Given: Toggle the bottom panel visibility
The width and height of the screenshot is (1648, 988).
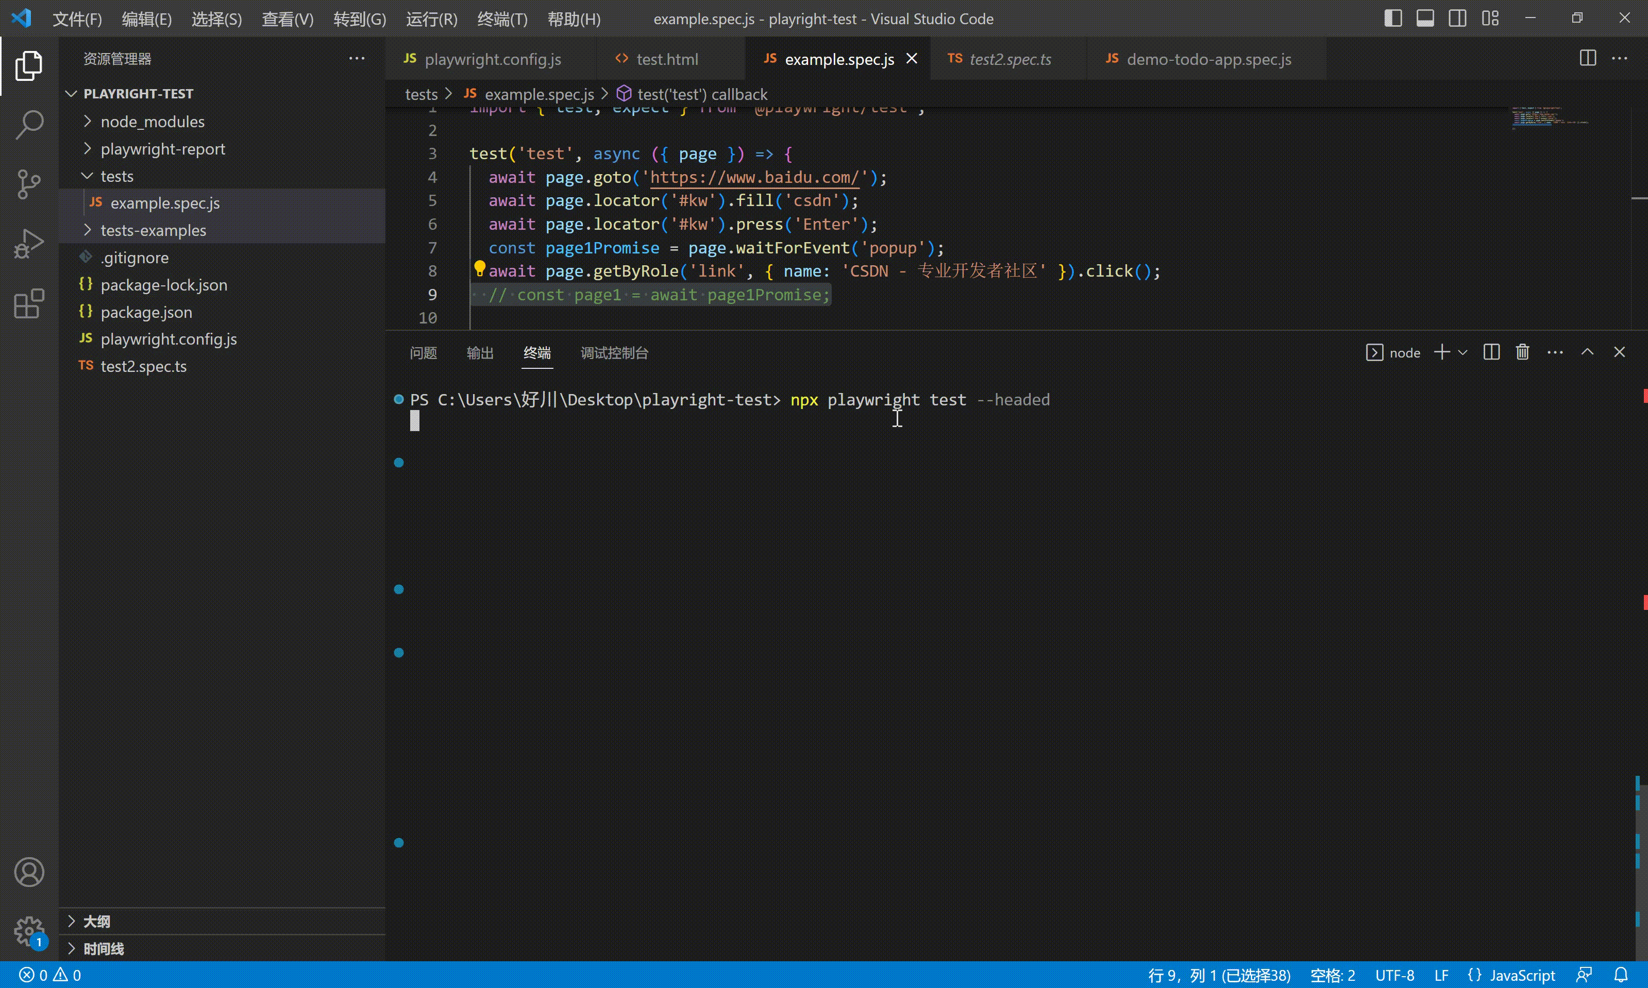Looking at the screenshot, I should 1425,19.
